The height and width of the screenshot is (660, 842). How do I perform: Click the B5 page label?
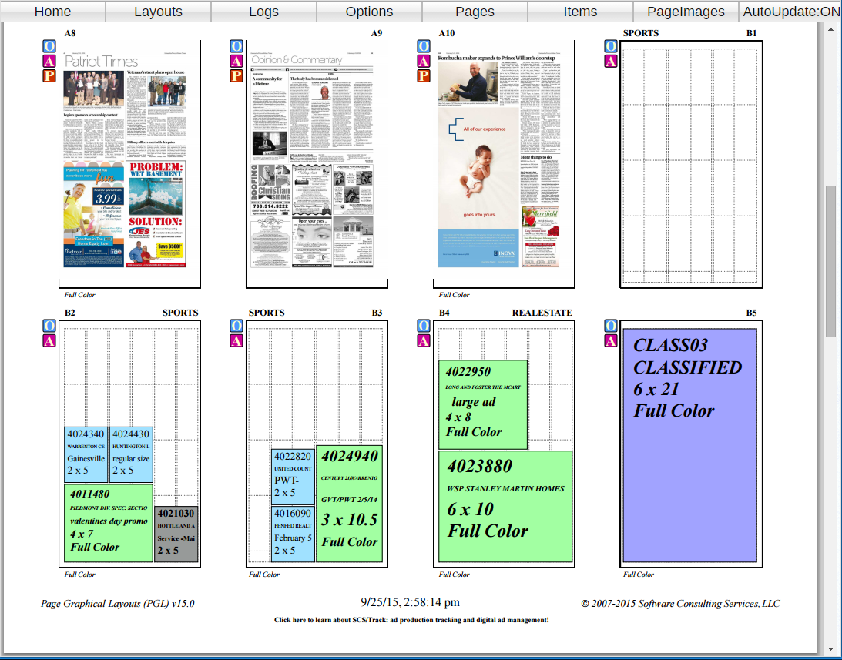751,313
